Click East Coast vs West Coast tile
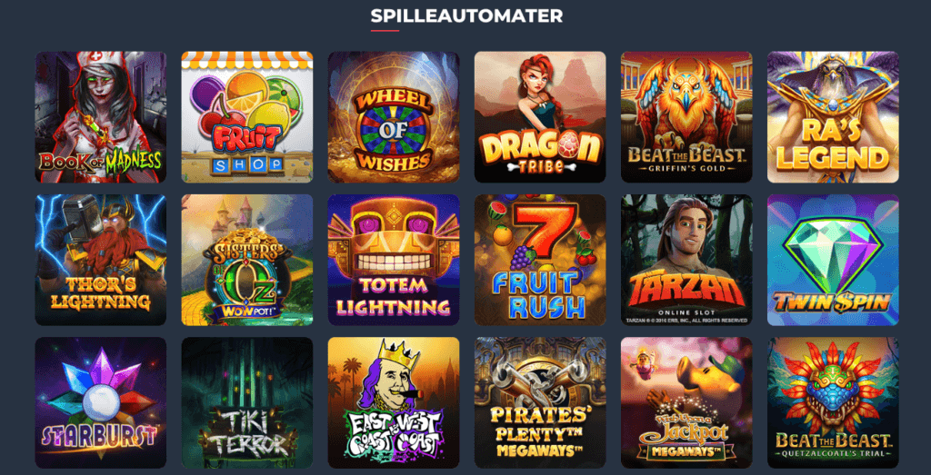This screenshot has width=931, height=475. pos(394,402)
